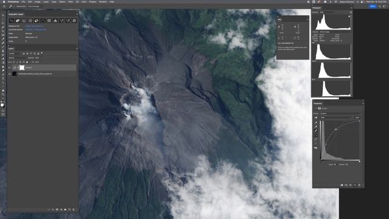389x219 pixels.
Task: Refresh the Histogram with the refresh icon
Action: point(351,12)
